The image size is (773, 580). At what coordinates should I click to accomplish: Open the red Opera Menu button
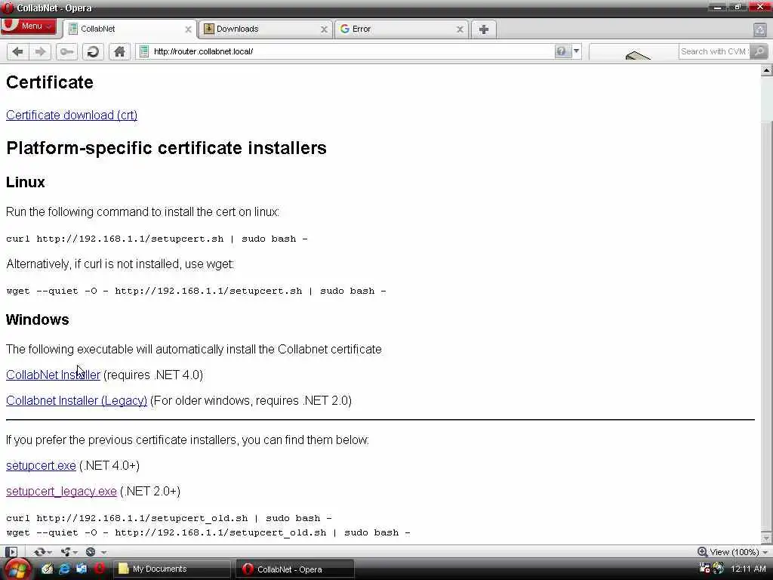28,26
